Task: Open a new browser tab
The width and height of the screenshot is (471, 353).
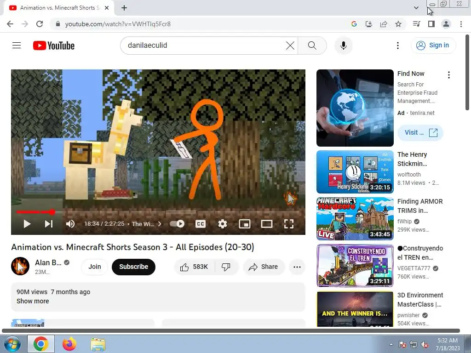Action: [x=124, y=8]
